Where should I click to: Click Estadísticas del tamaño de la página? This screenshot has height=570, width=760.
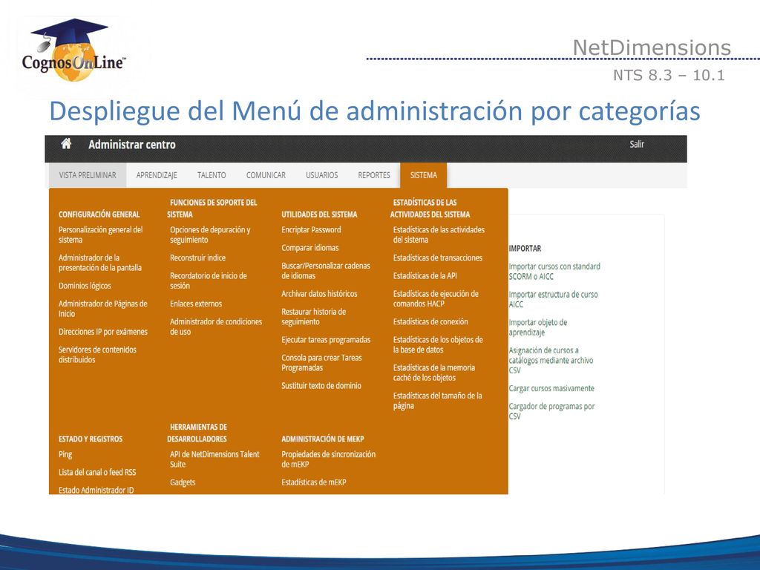[x=438, y=401]
